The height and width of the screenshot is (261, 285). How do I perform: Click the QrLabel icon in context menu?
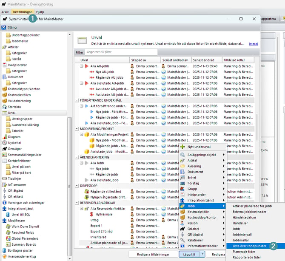tap(182, 229)
